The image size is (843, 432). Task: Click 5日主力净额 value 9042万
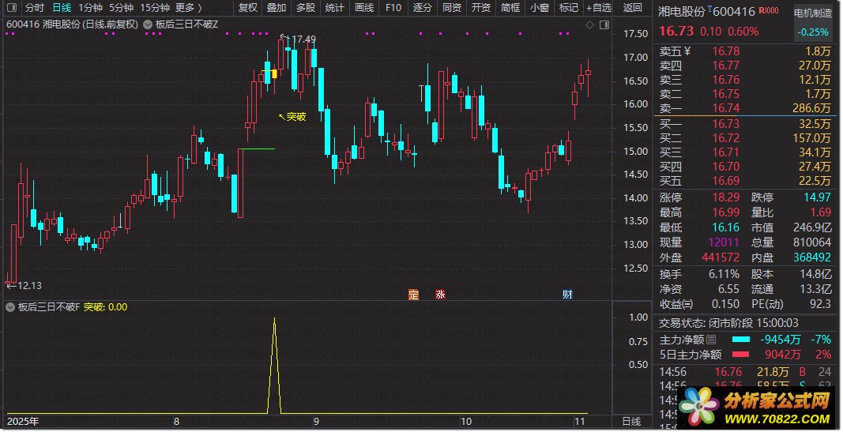[x=783, y=355]
